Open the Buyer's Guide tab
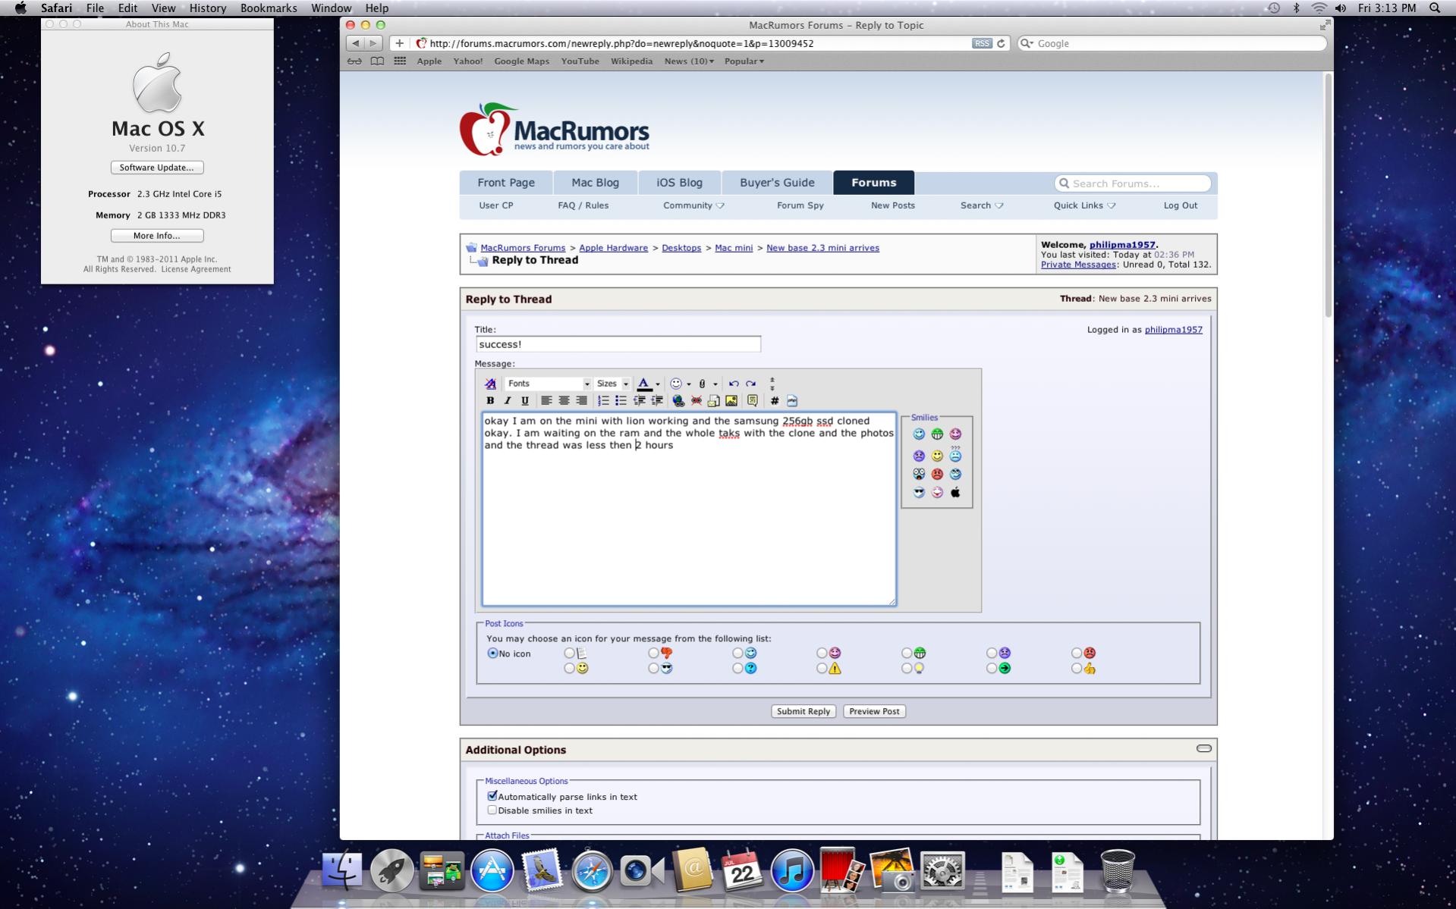This screenshot has height=909, width=1456. point(777,183)
